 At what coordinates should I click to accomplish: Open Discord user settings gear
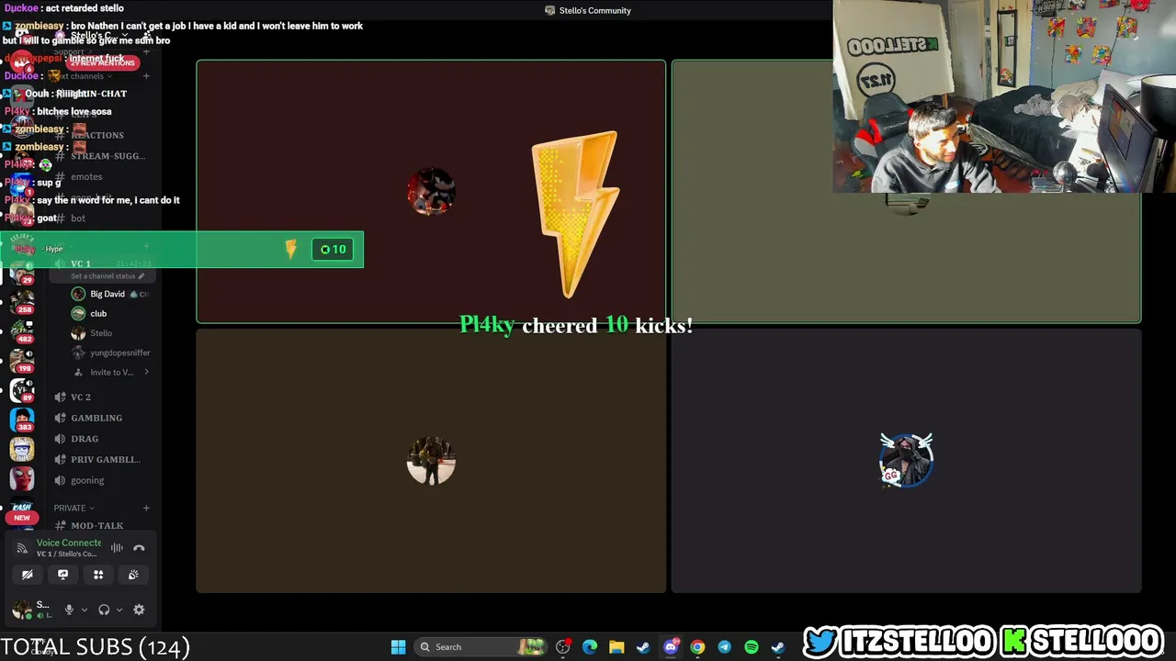click(139, 610)
